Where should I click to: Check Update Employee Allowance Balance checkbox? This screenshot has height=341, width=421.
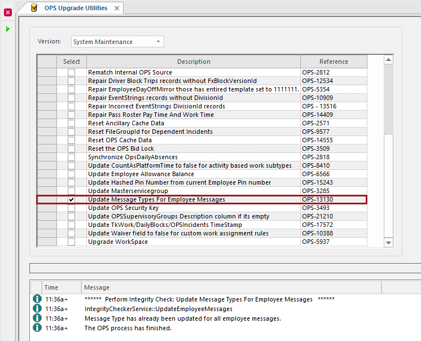pyautogui.click(x=72, y=174)
